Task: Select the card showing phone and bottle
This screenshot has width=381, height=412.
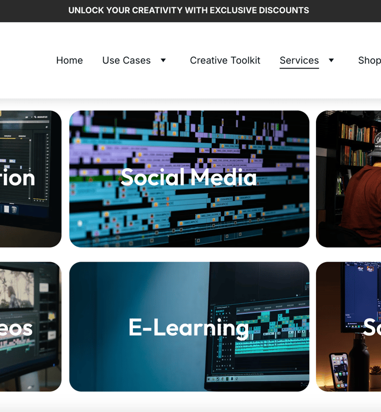Action: coord(348,327)
